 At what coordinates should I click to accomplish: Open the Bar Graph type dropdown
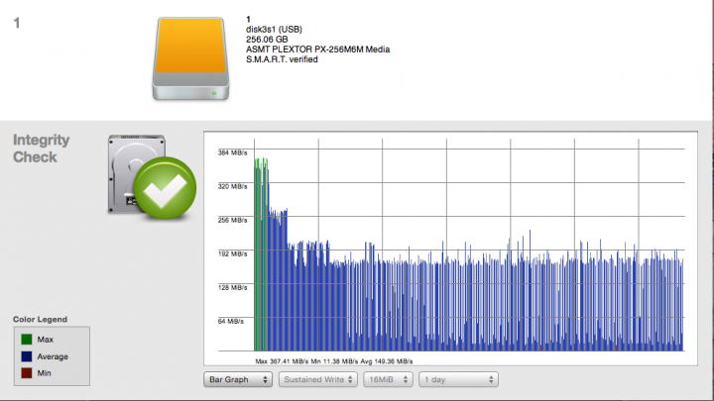[x=238, y=379]
